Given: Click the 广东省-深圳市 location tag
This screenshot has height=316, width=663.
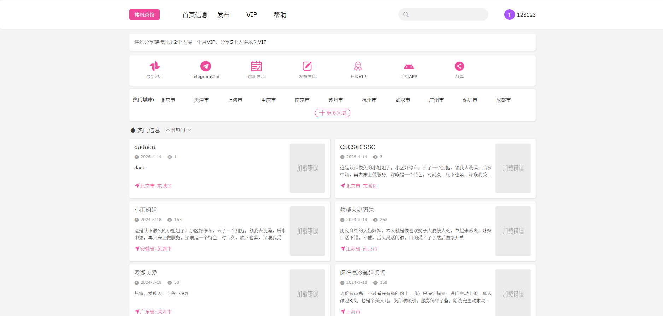Looking at the screenshot, I should [x=153, y=312].
